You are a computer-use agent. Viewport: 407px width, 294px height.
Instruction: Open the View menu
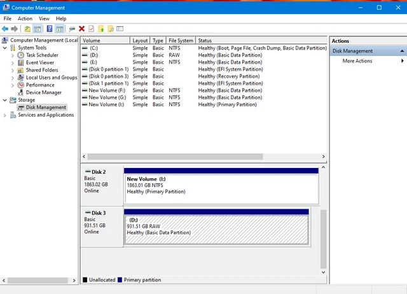tap(44, 18)
